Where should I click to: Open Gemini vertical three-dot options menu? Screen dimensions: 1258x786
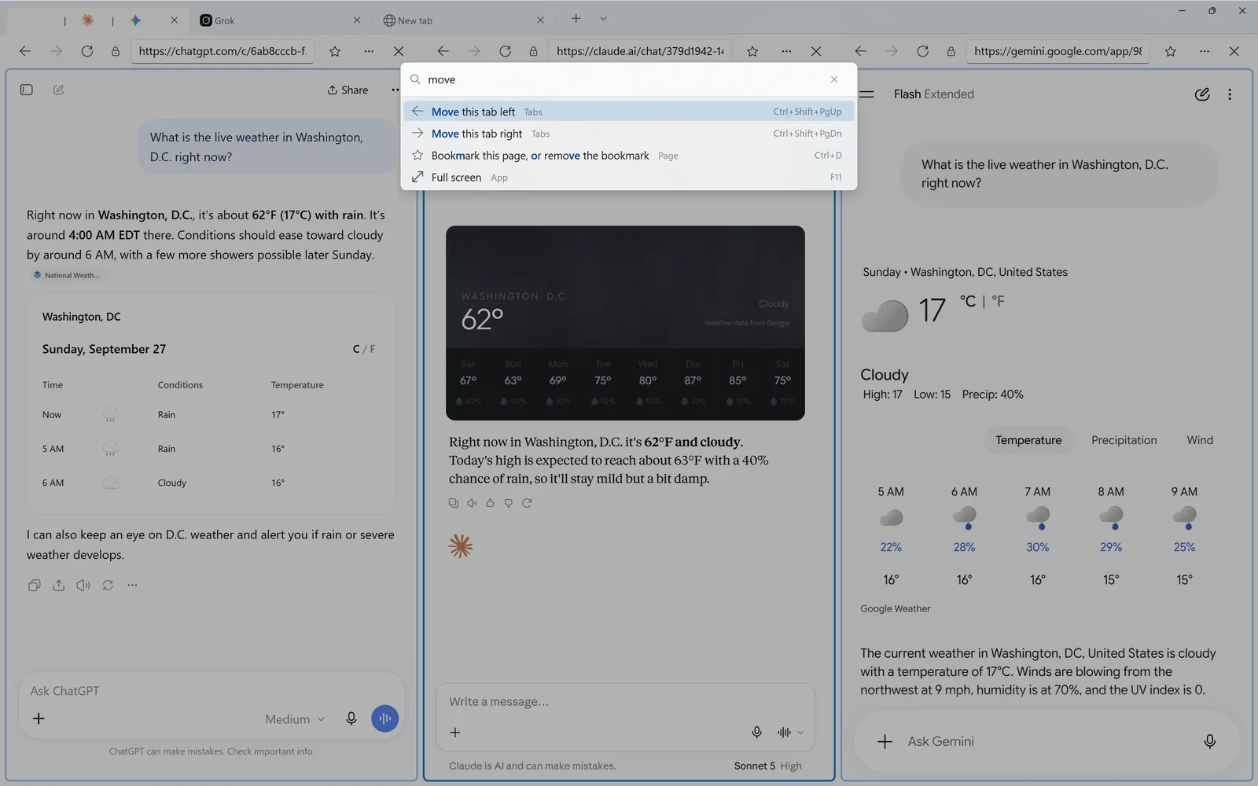pyautogui.click(x=1230, y=94)
